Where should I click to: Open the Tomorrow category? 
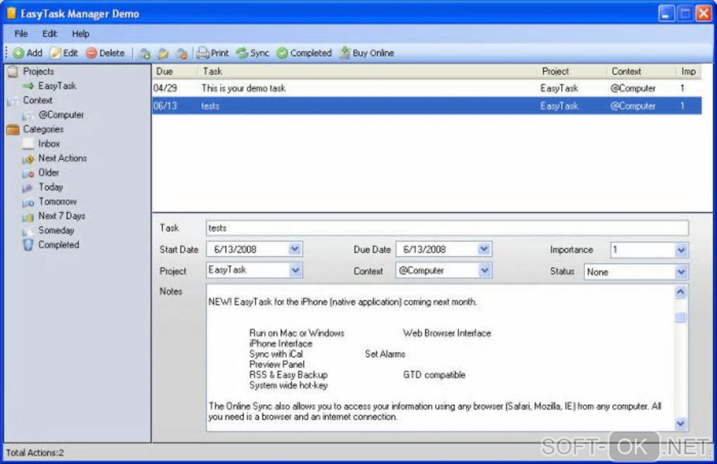(58, 202)
